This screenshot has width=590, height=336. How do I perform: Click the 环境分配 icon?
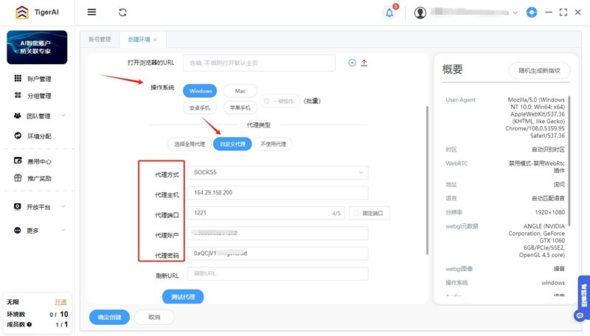pyautogui.click(x=18, y=136)
